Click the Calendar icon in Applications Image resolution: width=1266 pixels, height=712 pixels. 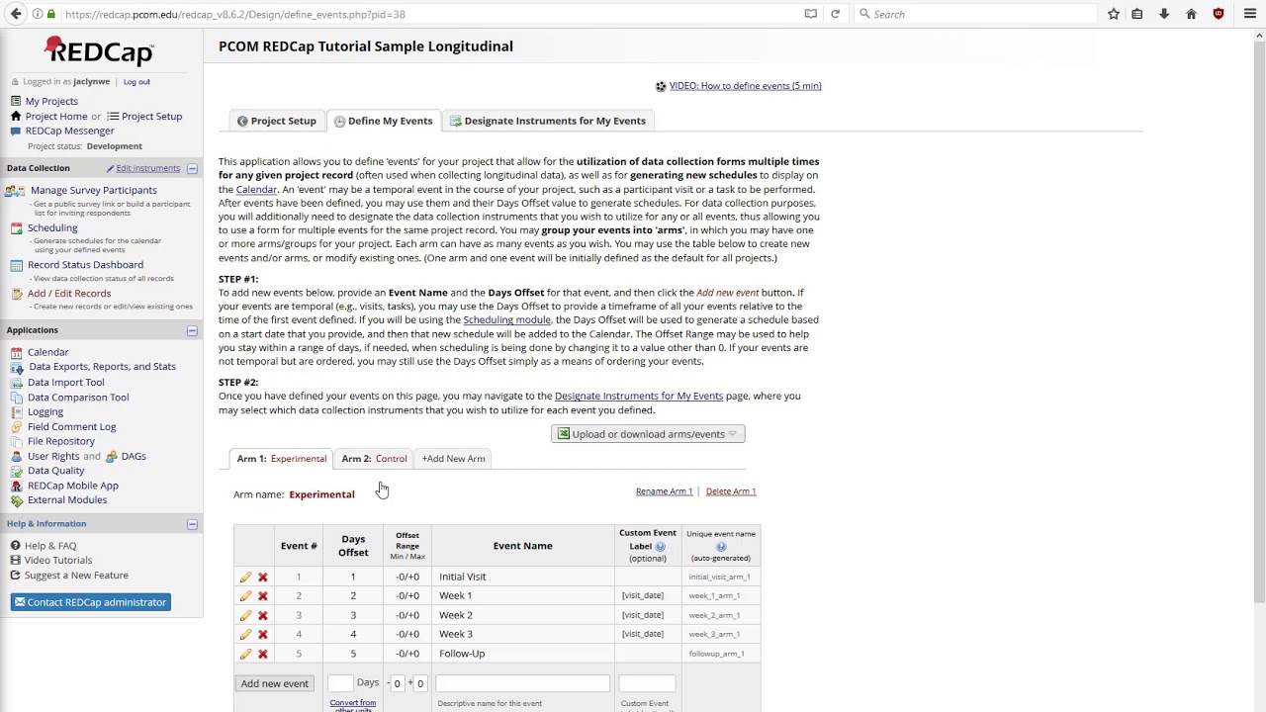pyautogui.click(x=16, y=352)
